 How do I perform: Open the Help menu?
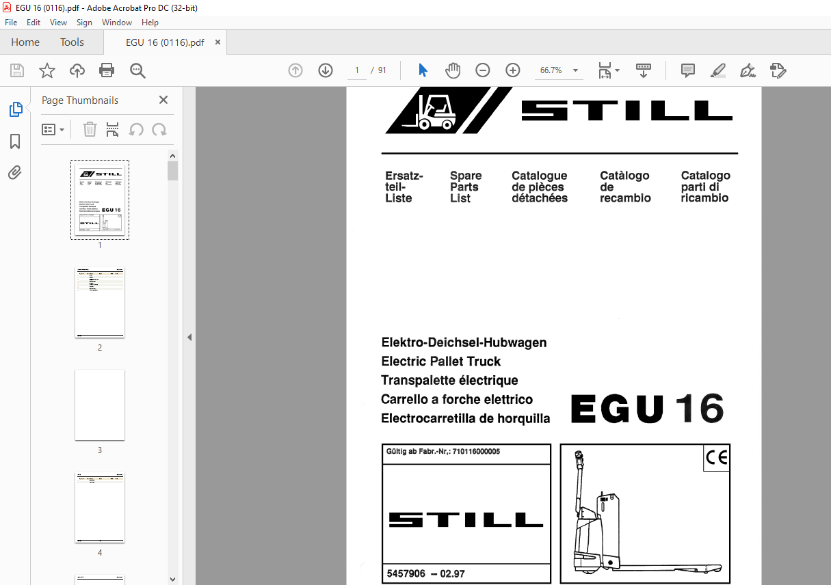click(150, 23)
